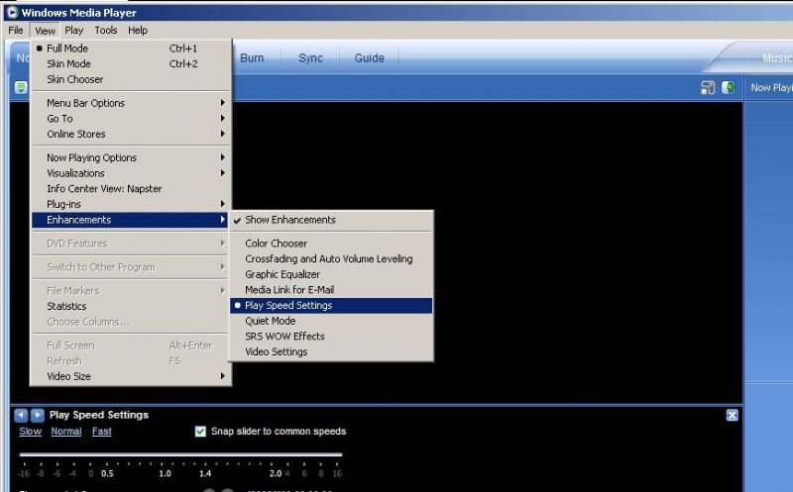Expand the Now Playing Options submenu
Screen dimensions: 793x492
pyautogui.click(x=131, y=157)
